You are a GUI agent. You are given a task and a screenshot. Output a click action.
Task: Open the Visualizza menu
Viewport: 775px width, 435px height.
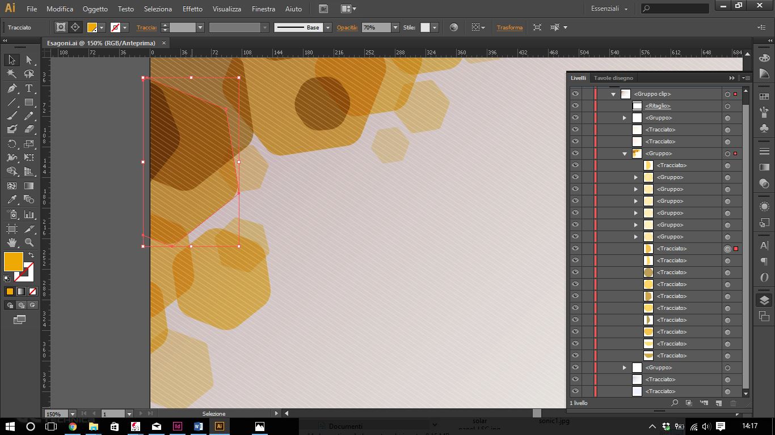227,9
